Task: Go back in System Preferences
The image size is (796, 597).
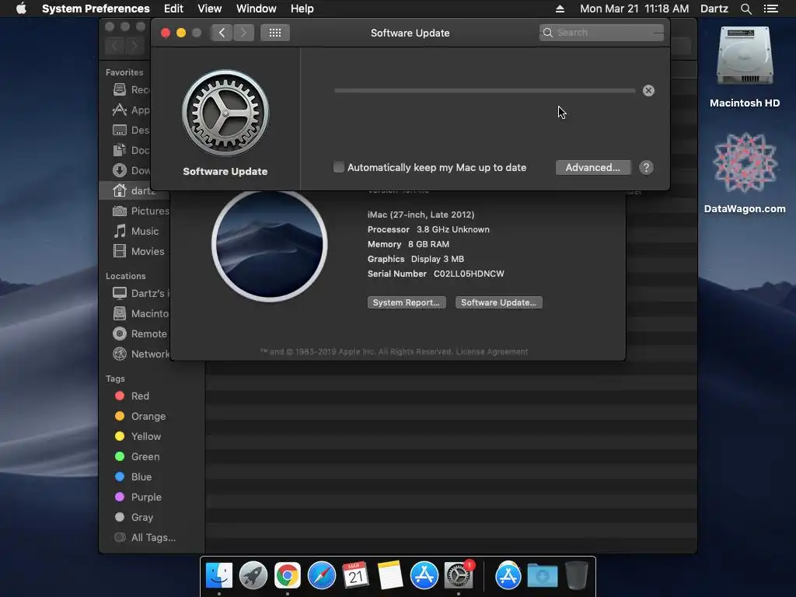Action: point(222,33)
